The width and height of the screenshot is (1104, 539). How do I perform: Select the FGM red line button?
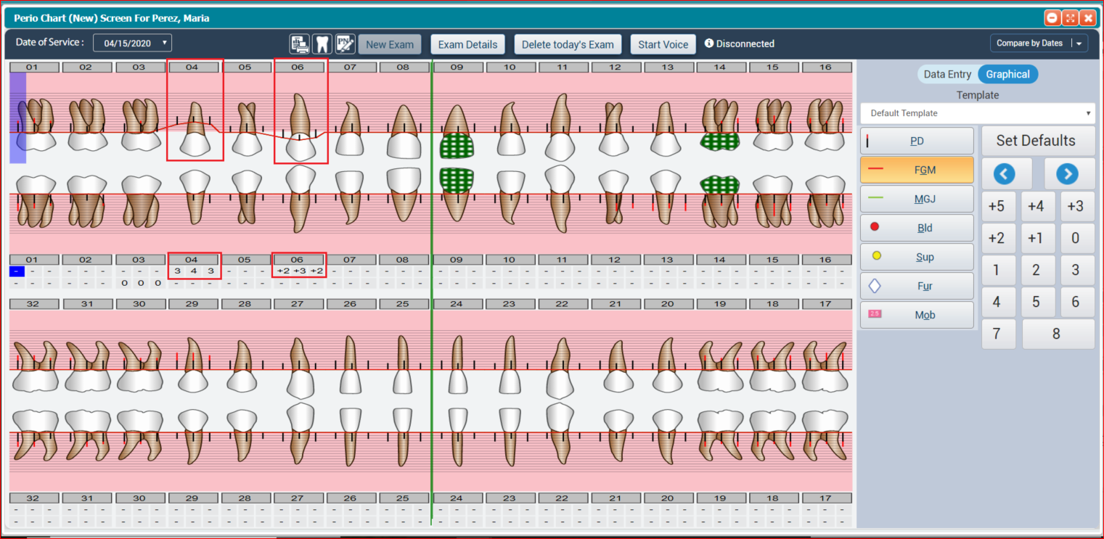pos(917,170)
